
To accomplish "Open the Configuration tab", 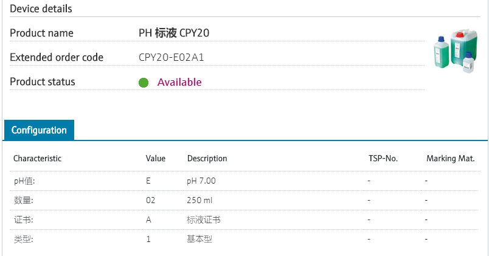I will point(39,130).
